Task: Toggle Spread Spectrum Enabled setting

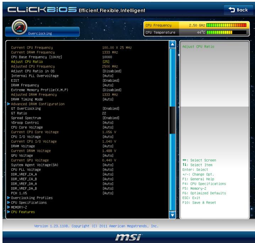Action: 111,118
